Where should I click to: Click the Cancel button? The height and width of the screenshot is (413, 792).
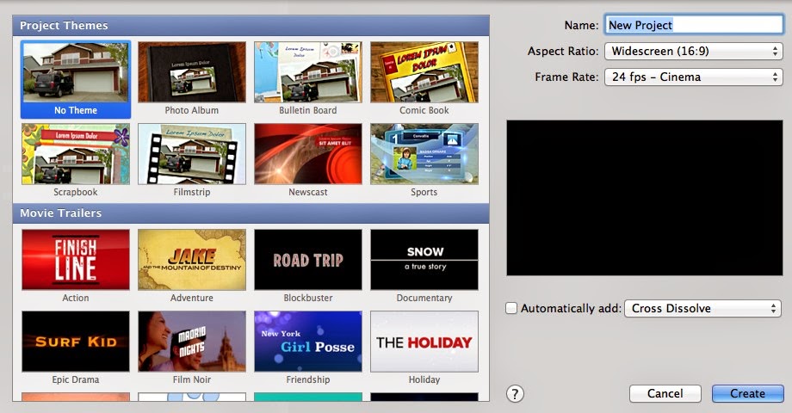(665, 393)
